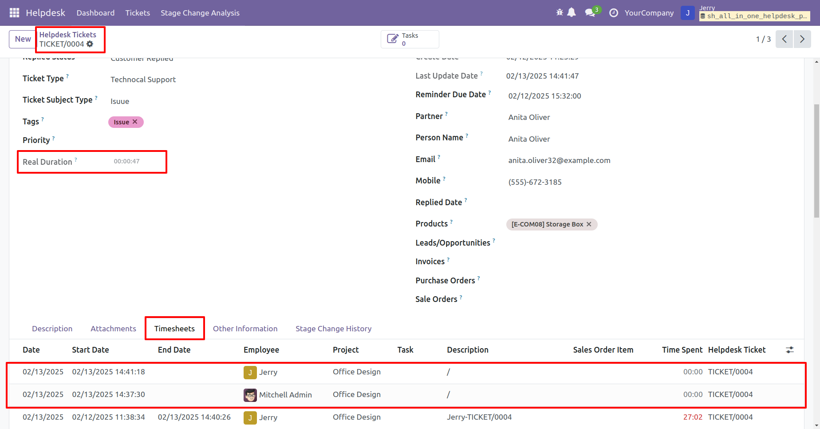Edit the Mobile (555)-672-3185 field

click(x=535, y=182)
